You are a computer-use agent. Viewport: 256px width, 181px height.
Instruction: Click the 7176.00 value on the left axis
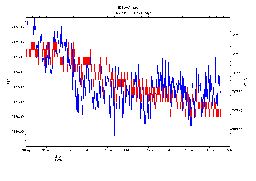17,27
